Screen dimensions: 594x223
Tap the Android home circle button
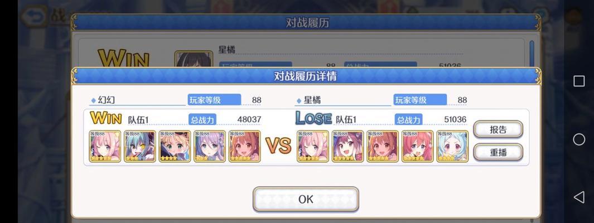click(578, 139)
